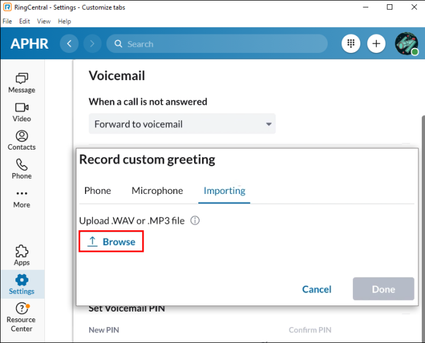Viewport: 425px width, 343px height.
Task: Click into the Search field
Action: [x=217, y=44]
